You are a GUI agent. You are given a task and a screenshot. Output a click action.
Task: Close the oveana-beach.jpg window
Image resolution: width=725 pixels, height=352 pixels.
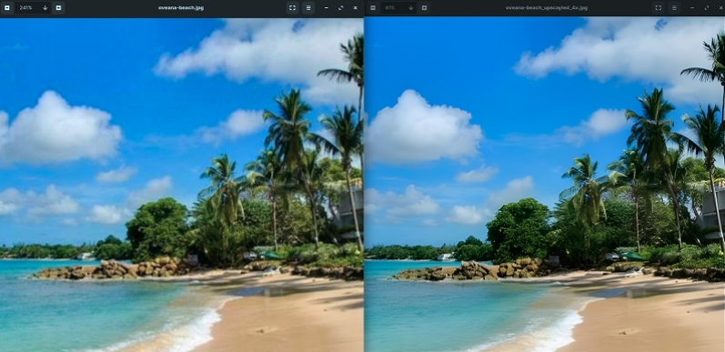pos(355,8)
